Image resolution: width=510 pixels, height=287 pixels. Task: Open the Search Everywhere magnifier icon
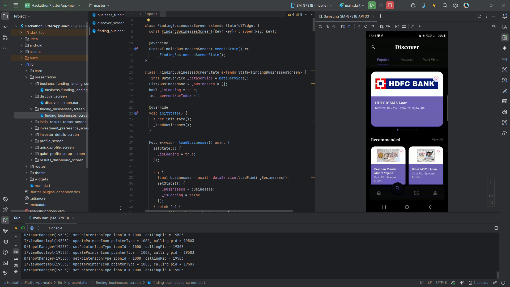[445, 5]
